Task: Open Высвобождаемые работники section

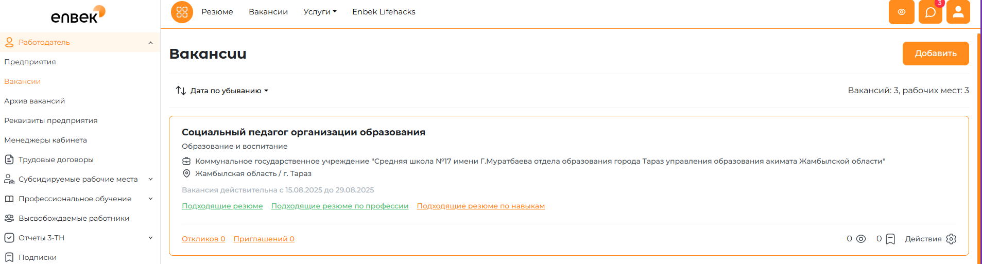Action: [74, 218]
